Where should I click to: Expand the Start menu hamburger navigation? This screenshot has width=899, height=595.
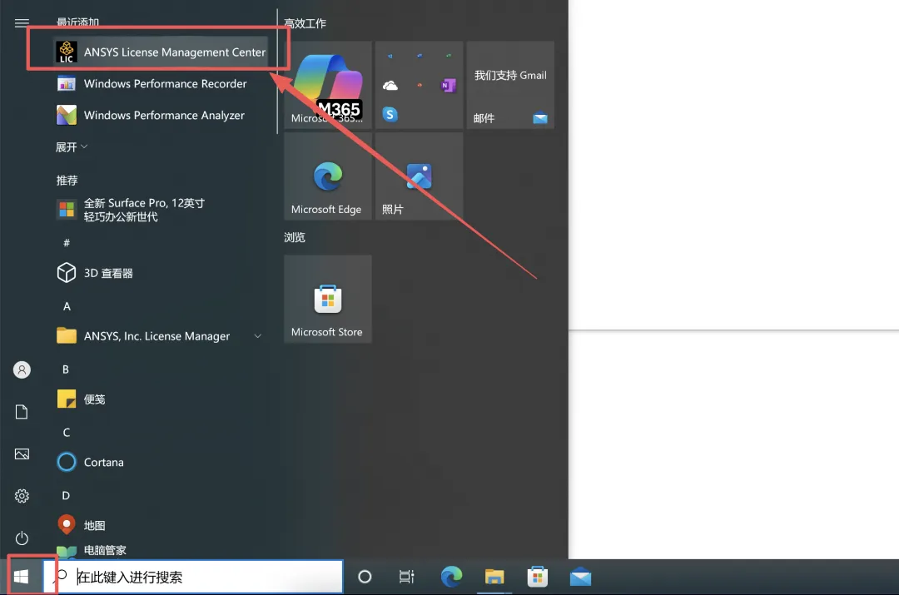point(22,23)
